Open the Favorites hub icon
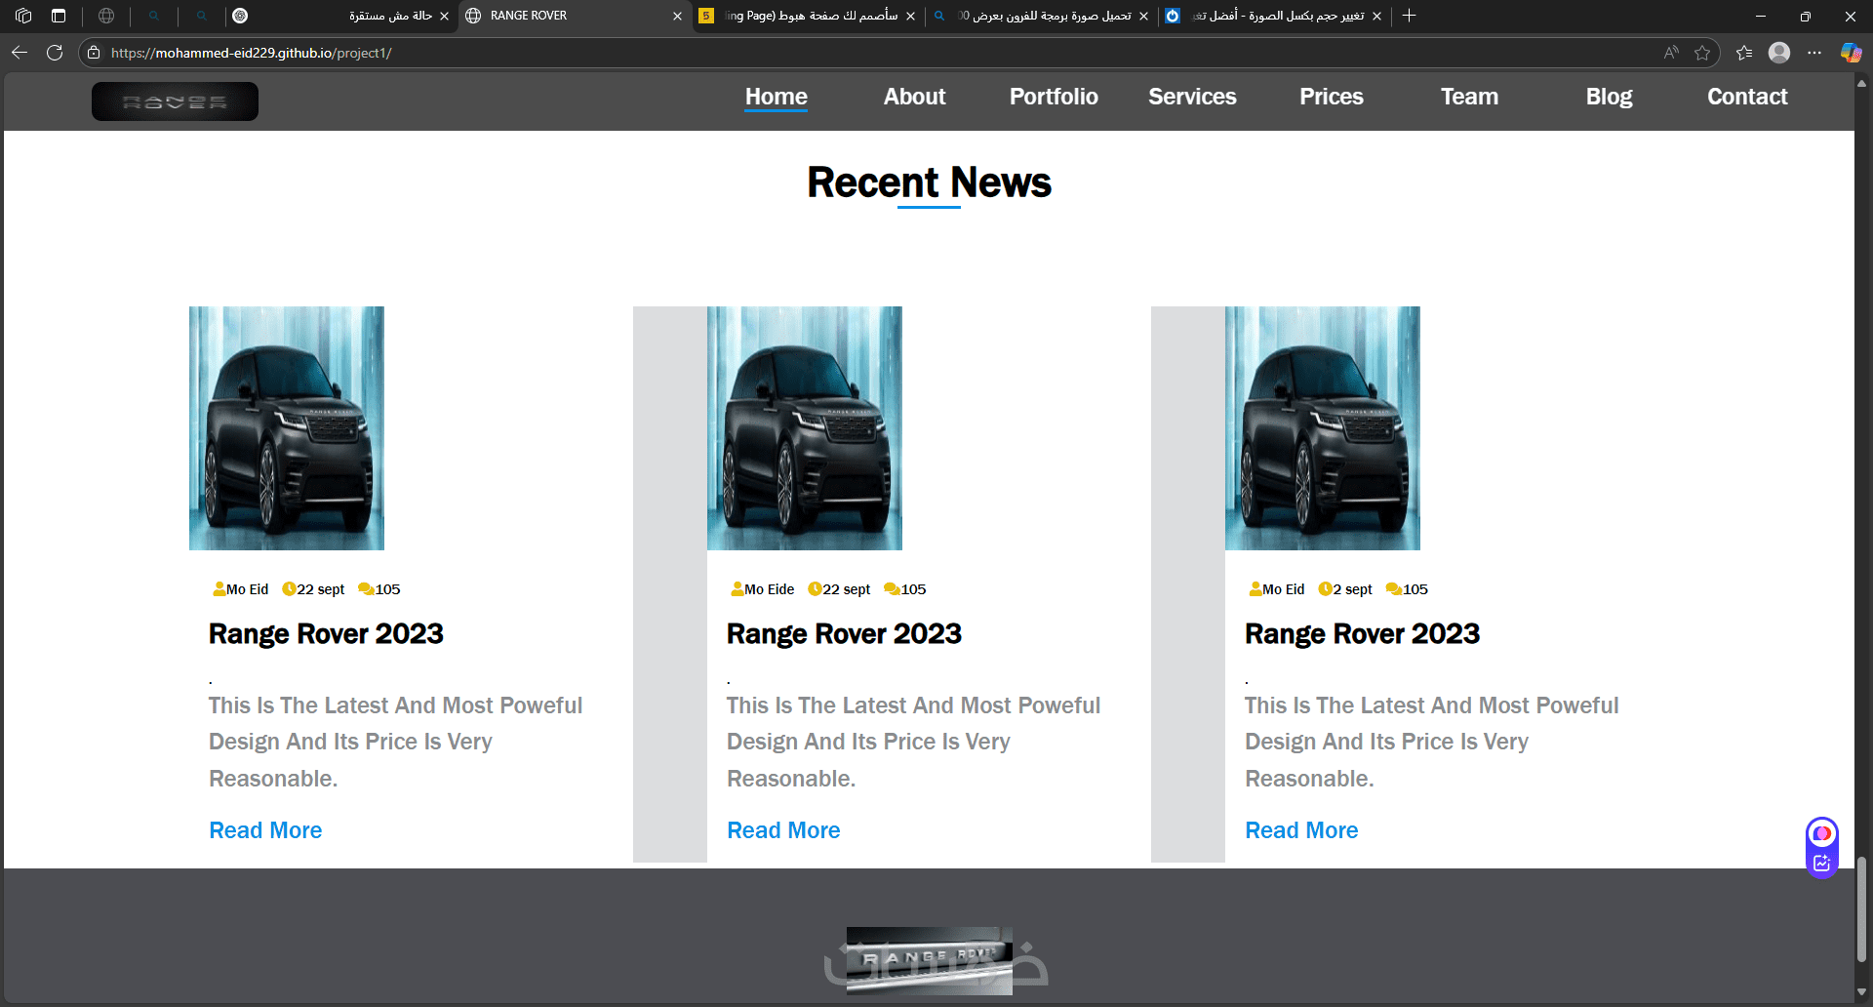Image resolution: width=1873 pixels, height=1007 pixels. [x=1744, y=53]
